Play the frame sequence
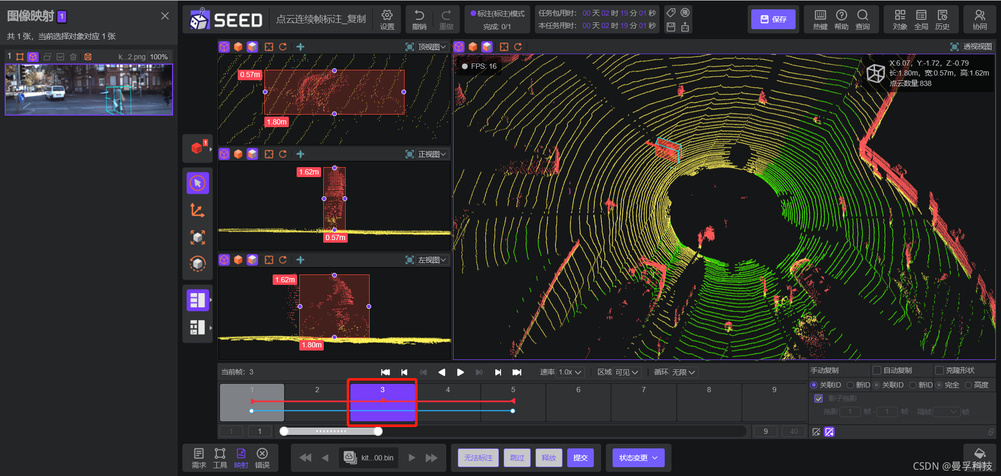The height and width of the screenshot is (476, 1001). tap(460, 372)
